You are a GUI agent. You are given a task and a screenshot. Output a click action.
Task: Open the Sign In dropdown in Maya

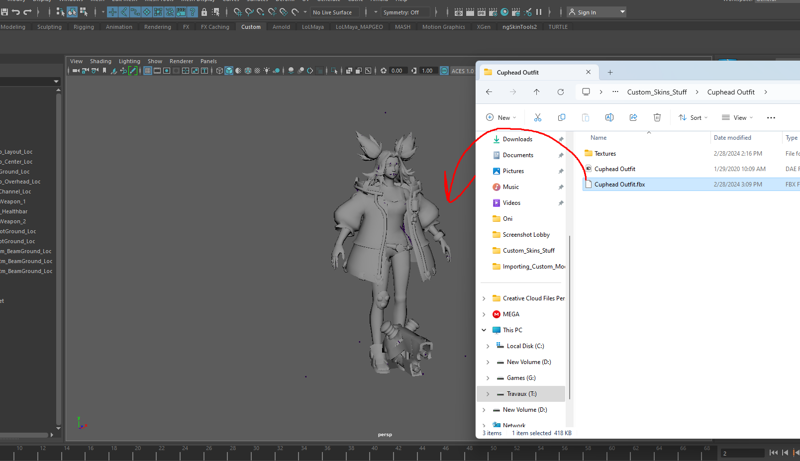pos(597,12)
